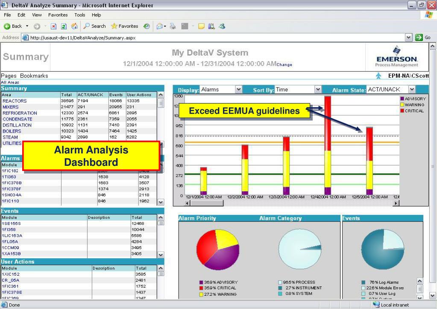This screenshot has width=437, height=309.
Task: Select user action module CR_05A
Action: coord(11,280)
